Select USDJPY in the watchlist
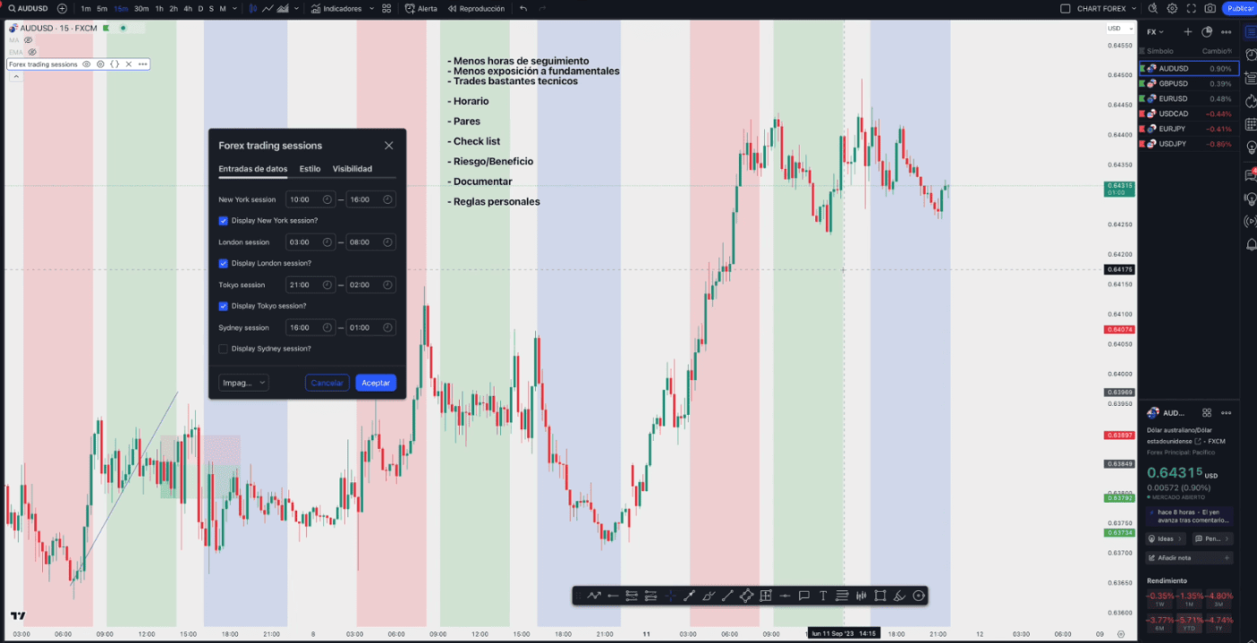This screenshot has height=643, width=1257. 1189,144
